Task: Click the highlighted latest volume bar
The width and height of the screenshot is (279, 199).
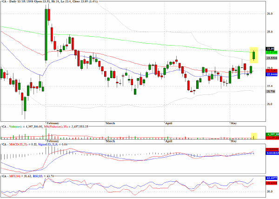Action: (254, 137)
